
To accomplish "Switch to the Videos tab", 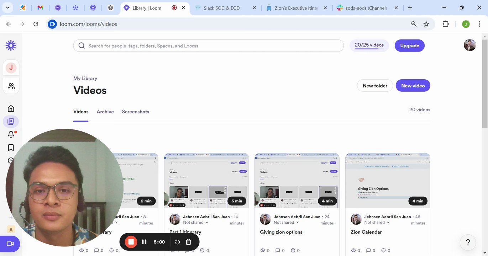I will [81, 112].
